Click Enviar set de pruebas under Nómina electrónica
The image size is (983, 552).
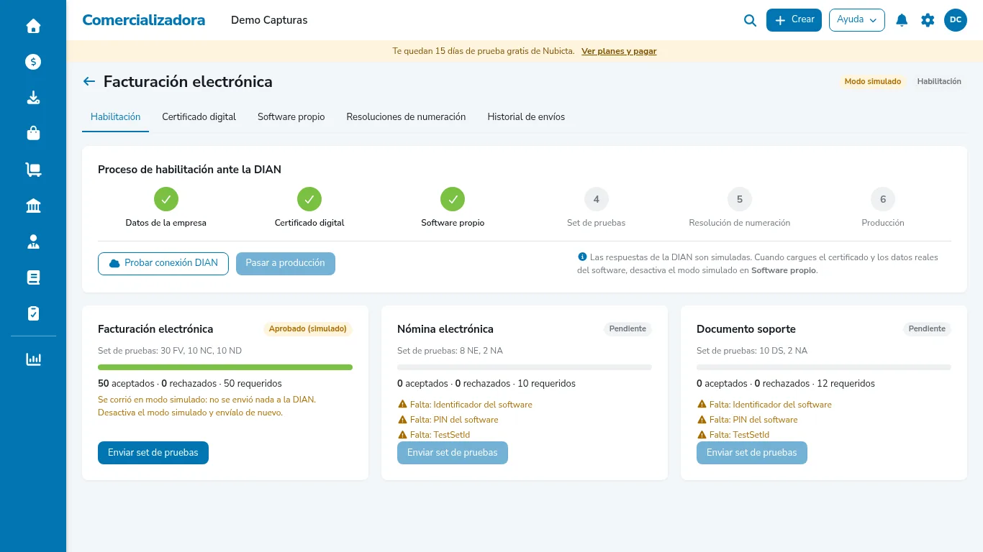[453, 453]
